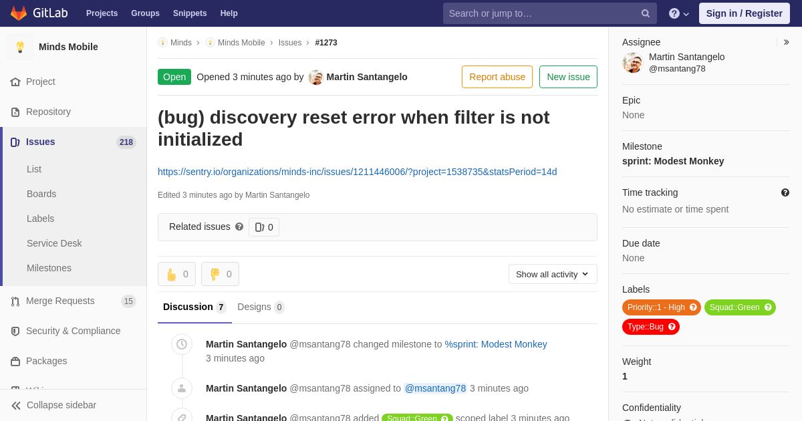Open the Projects menu
802x421 pixels.
[x=102, y=13]
